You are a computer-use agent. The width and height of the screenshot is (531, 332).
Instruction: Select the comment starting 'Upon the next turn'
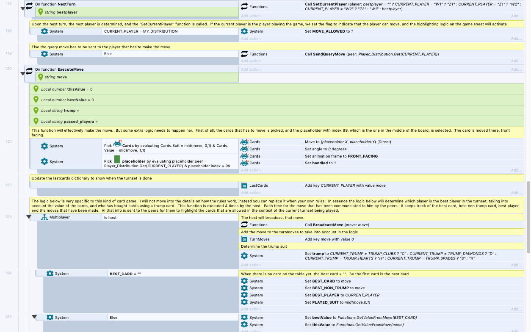coord(277,24)
